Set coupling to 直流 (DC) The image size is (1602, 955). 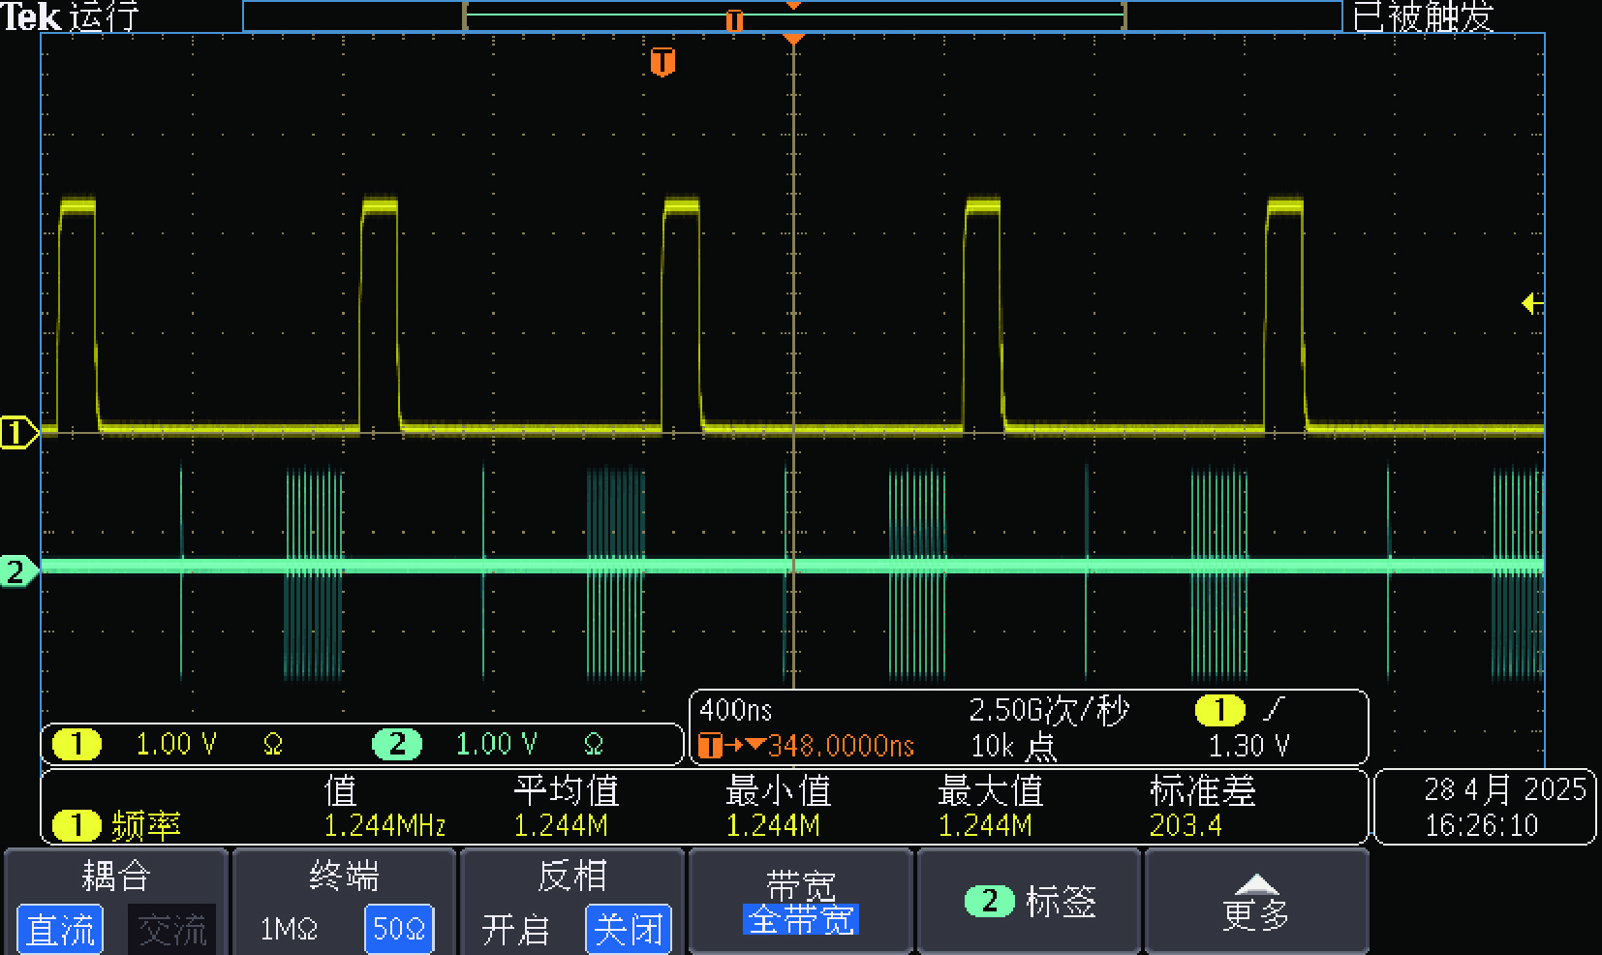60,930
